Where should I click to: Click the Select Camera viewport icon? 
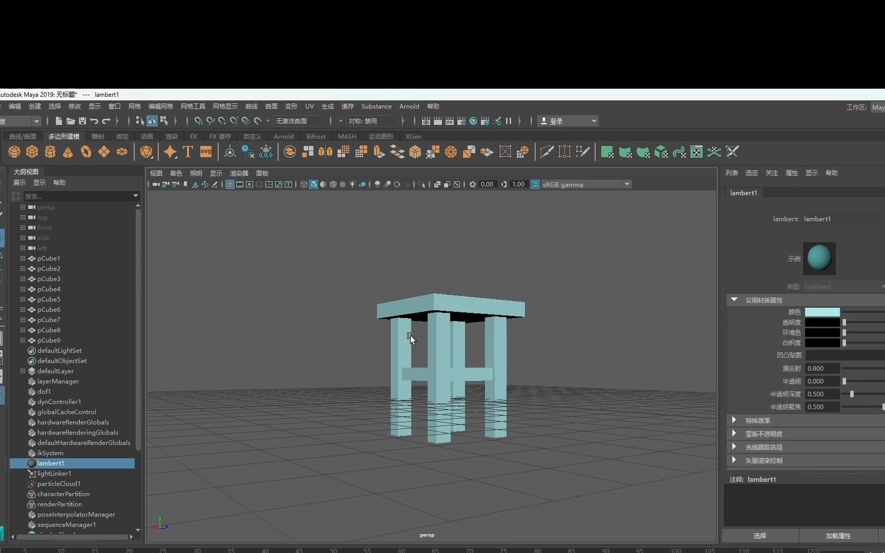coord(156,184)
